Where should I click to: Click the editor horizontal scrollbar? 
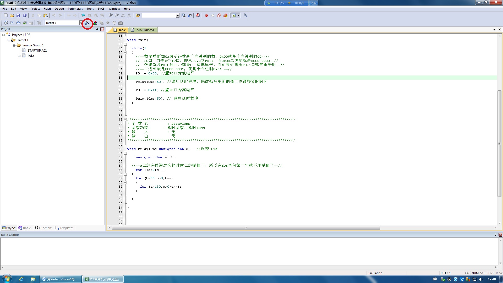pyautogui.click(x=246, y=228)
